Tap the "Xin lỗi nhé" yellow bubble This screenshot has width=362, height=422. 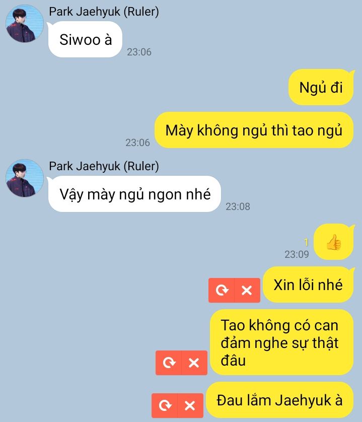[308, 285]
